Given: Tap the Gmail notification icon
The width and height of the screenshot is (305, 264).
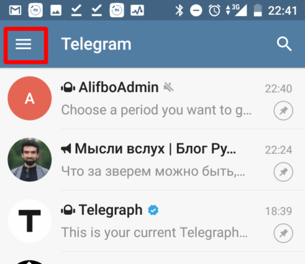Looking at the screenshot, I should coord(15,10).
